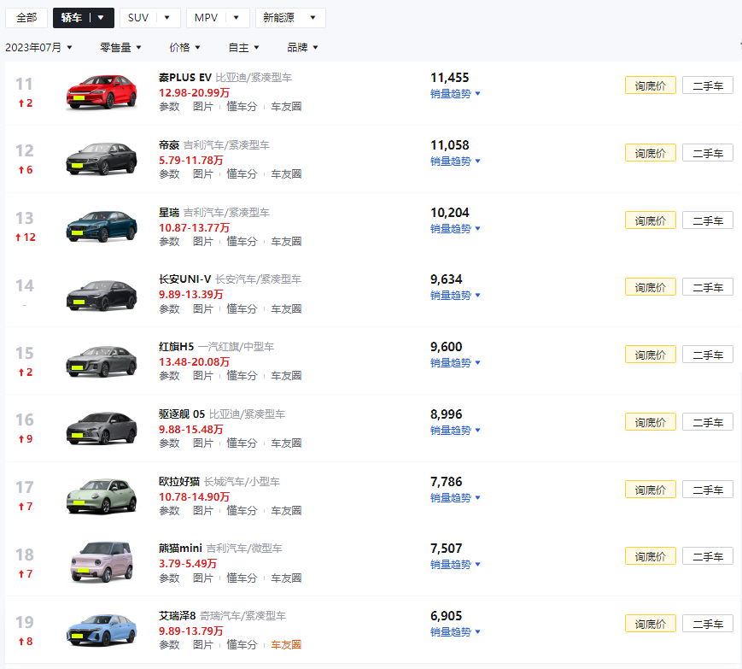742x669 pixels.
Task: Select the SUV category tab
Action: [138, 18]
